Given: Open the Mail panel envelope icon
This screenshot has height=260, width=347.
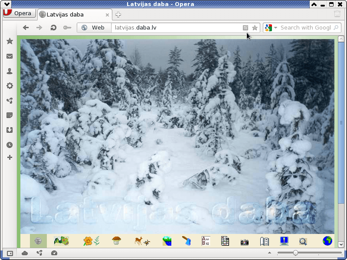Looking at the screenshot, I should 10,56.
